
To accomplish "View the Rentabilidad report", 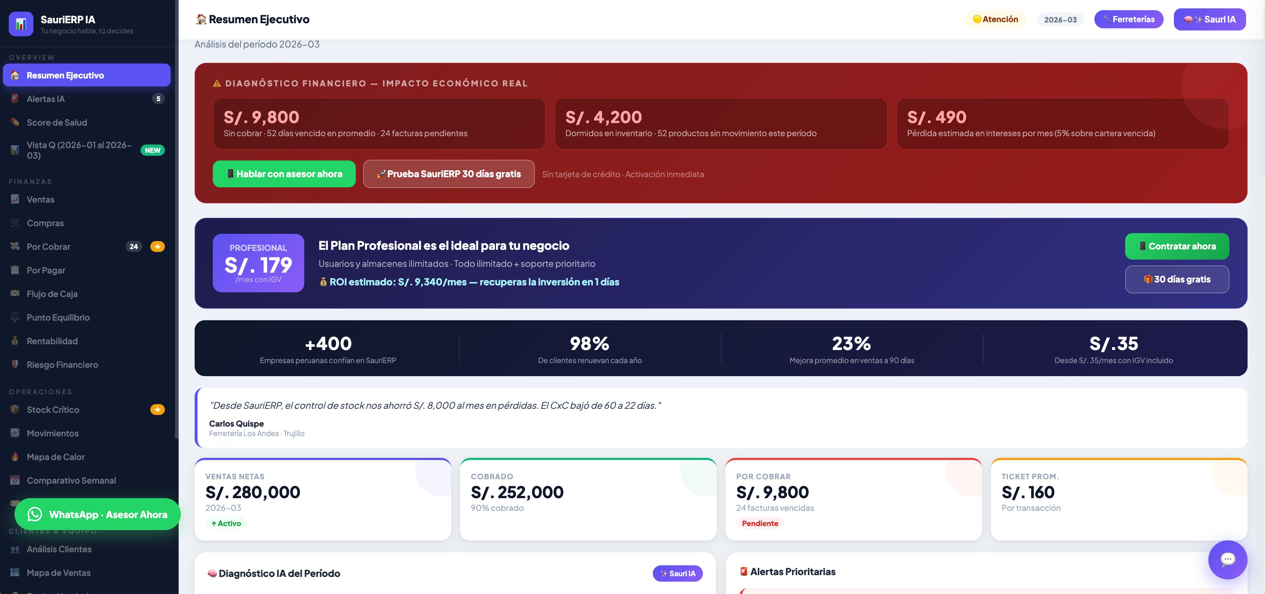I will 87,341.
